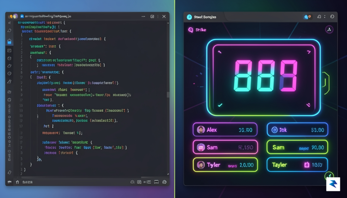Open the database cylinder icon in the editor sidebar
Viewport: 347px width, 198px height.
[x=9, y=58]
